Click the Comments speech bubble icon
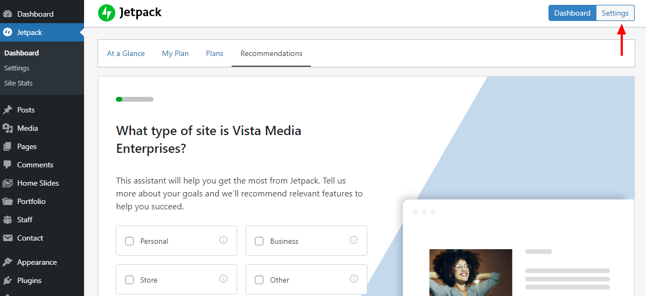Viewport: 646px width, 296px height. coord(8,165)
